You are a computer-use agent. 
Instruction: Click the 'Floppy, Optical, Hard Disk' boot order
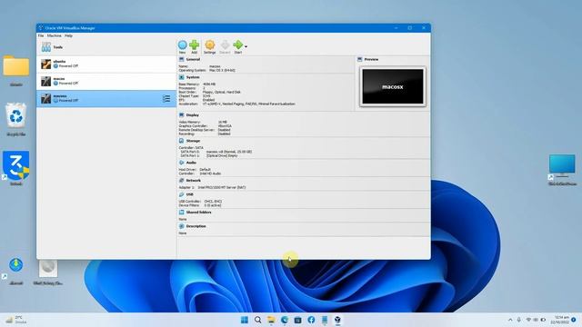click(x=222, y=92)
